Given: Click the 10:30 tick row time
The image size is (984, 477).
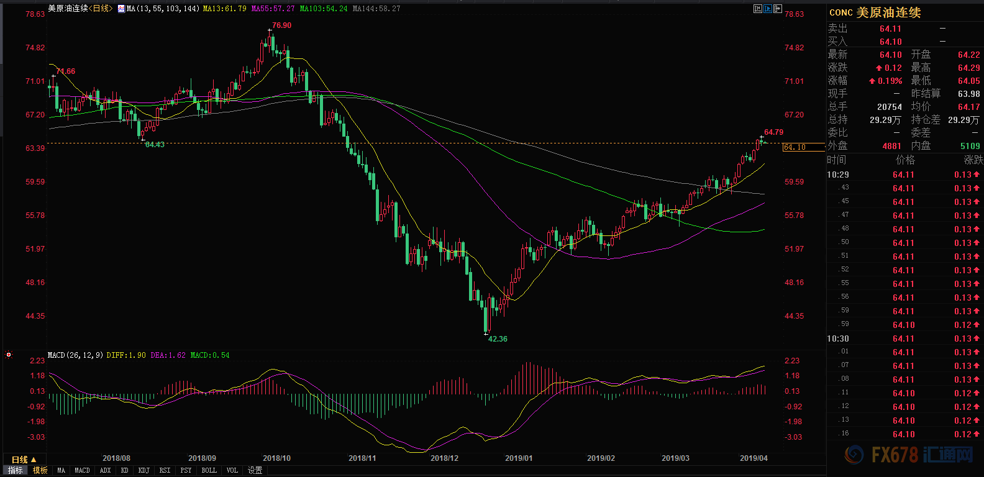Looking at the screenshot, I should pyautogui.click(x=838, y=338).
